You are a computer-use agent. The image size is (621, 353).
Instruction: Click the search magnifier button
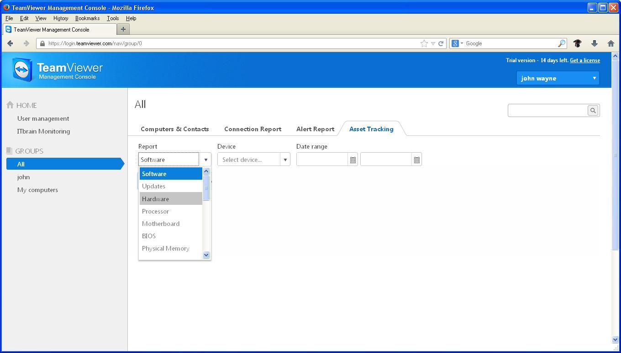click(x=593, y=110)
